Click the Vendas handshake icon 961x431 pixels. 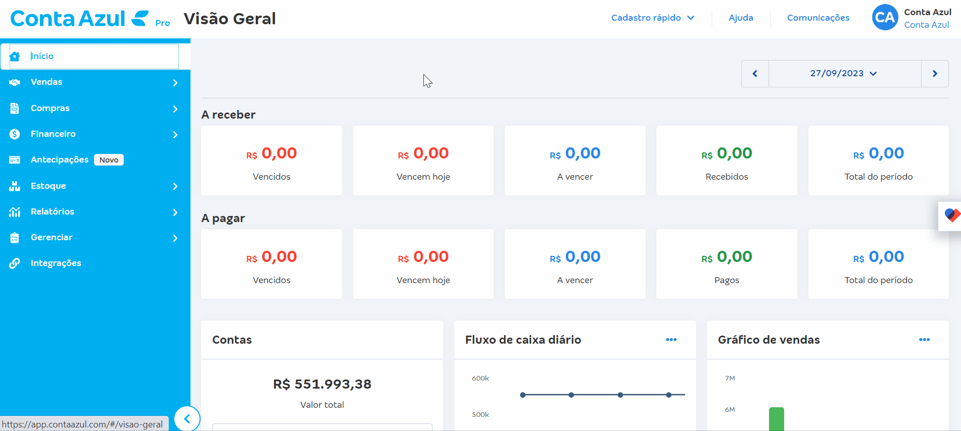point(15,82)
